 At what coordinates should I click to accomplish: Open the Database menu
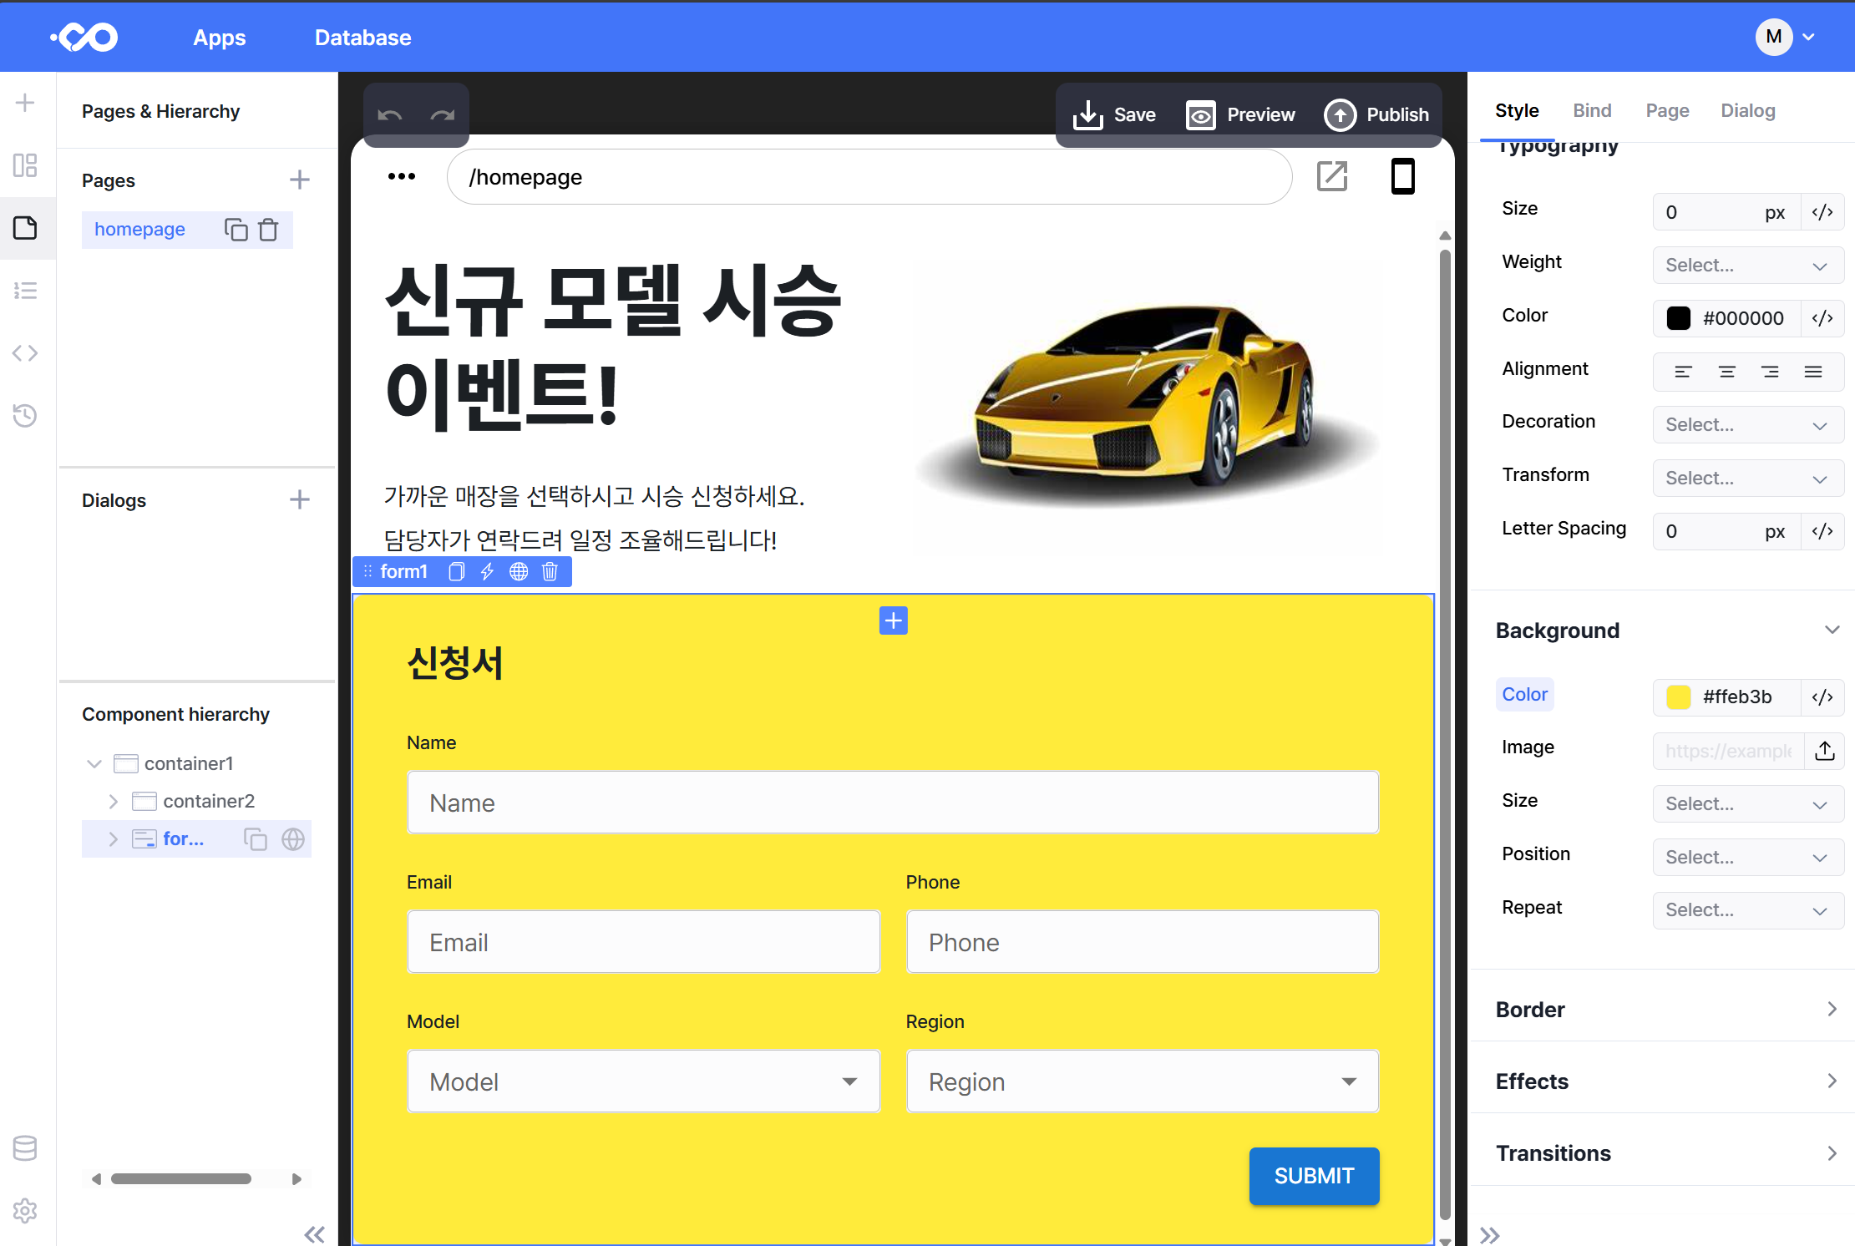pyautogui.click(x=362, y=38)
